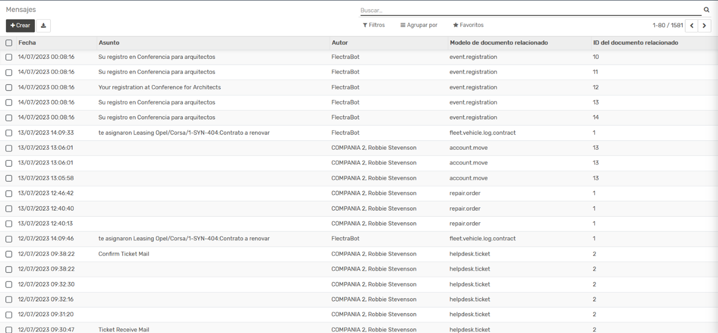Click in the Buscar search field
Image resolution: width=718 pixels, height=333 pixels.
pyautogui.click(x=528, y=10)
